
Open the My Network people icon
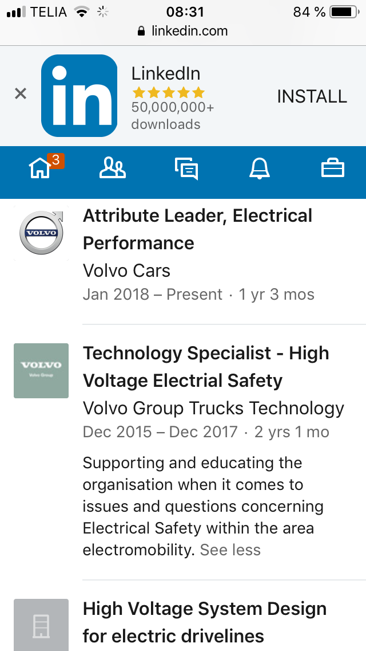coord(113,168)
